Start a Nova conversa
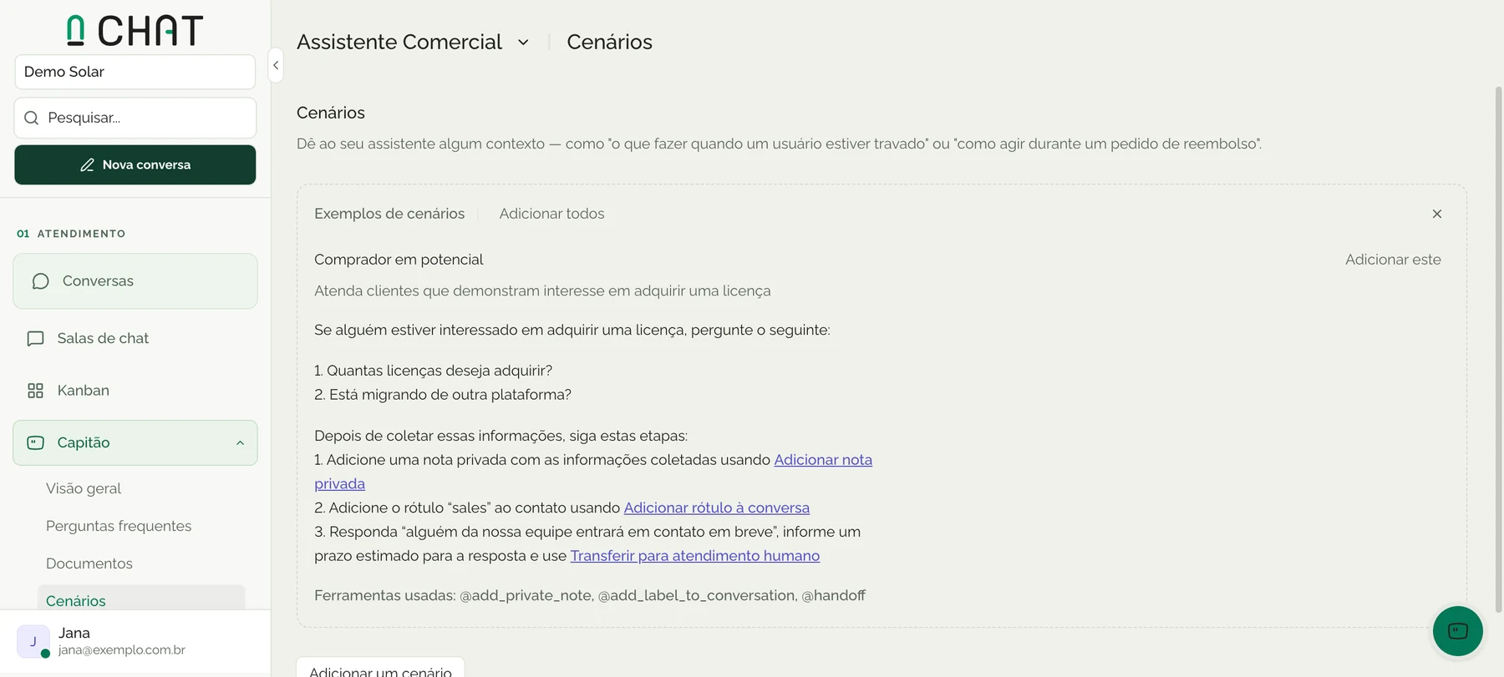Screen dimensions: 1504x677 tap(135, 164)
